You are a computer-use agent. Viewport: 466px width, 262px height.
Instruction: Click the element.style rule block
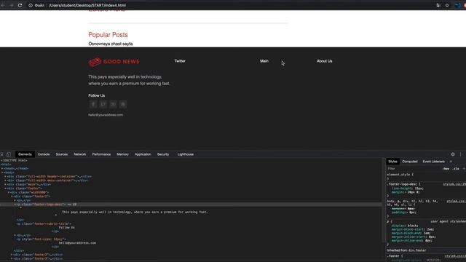click(400, 176)
